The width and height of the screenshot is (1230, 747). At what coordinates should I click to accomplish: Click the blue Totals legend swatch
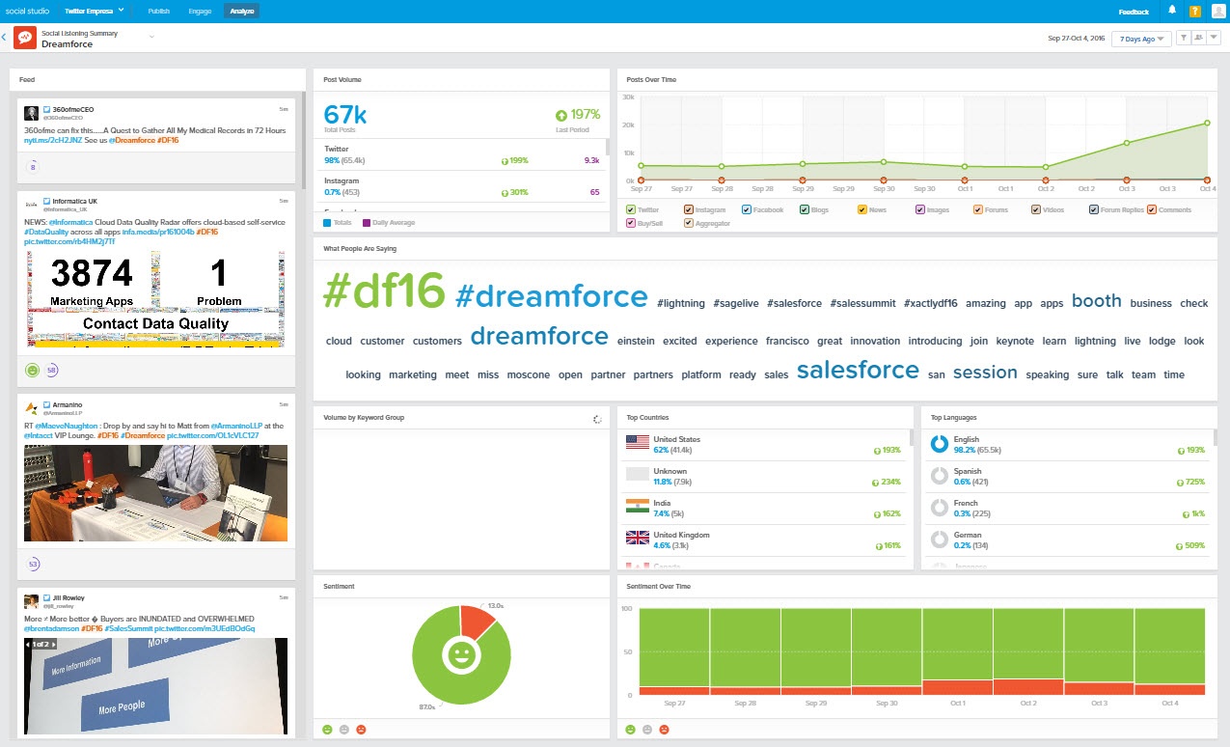(x=327, y=223)
